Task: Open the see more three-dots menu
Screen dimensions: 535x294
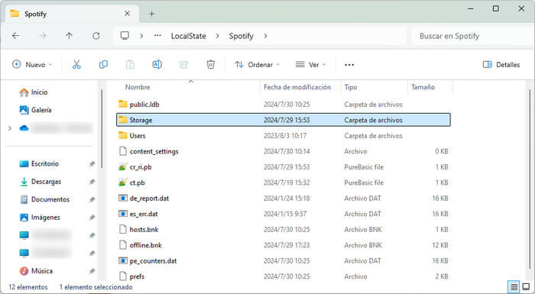Action: pos(349,65)
